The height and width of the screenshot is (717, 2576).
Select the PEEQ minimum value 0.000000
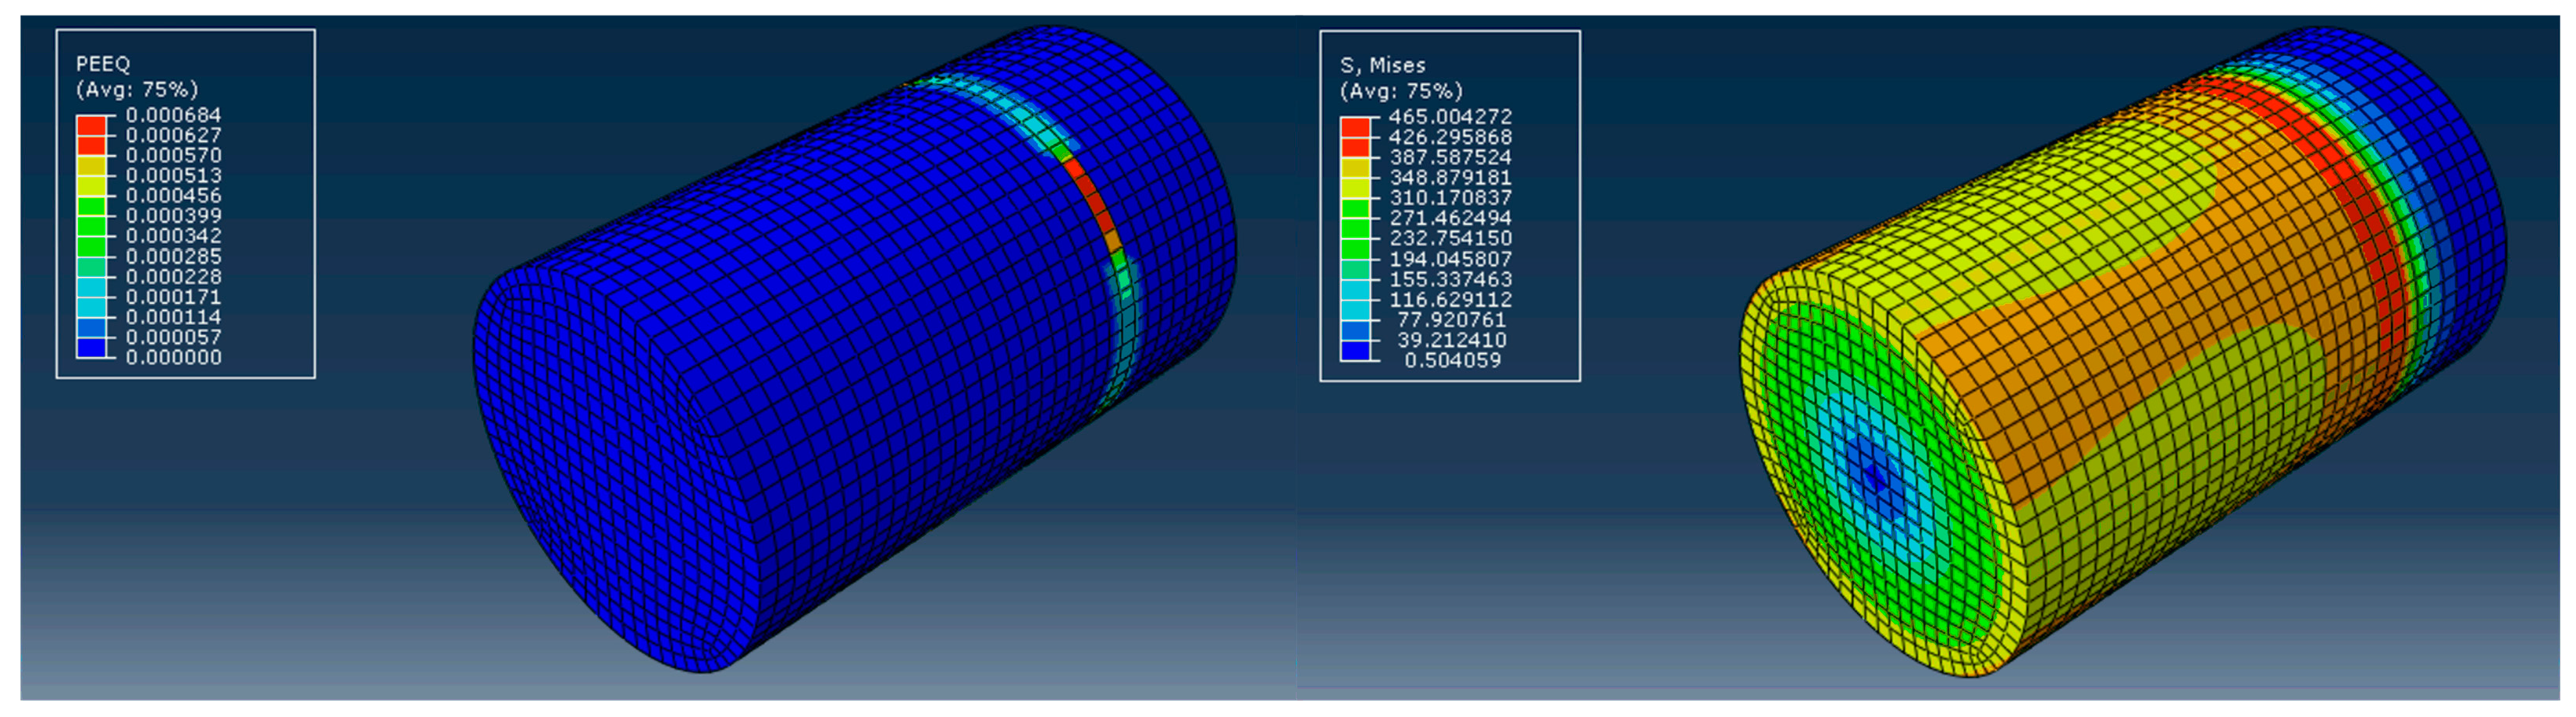pyautogui.click(x=173, y=358)
